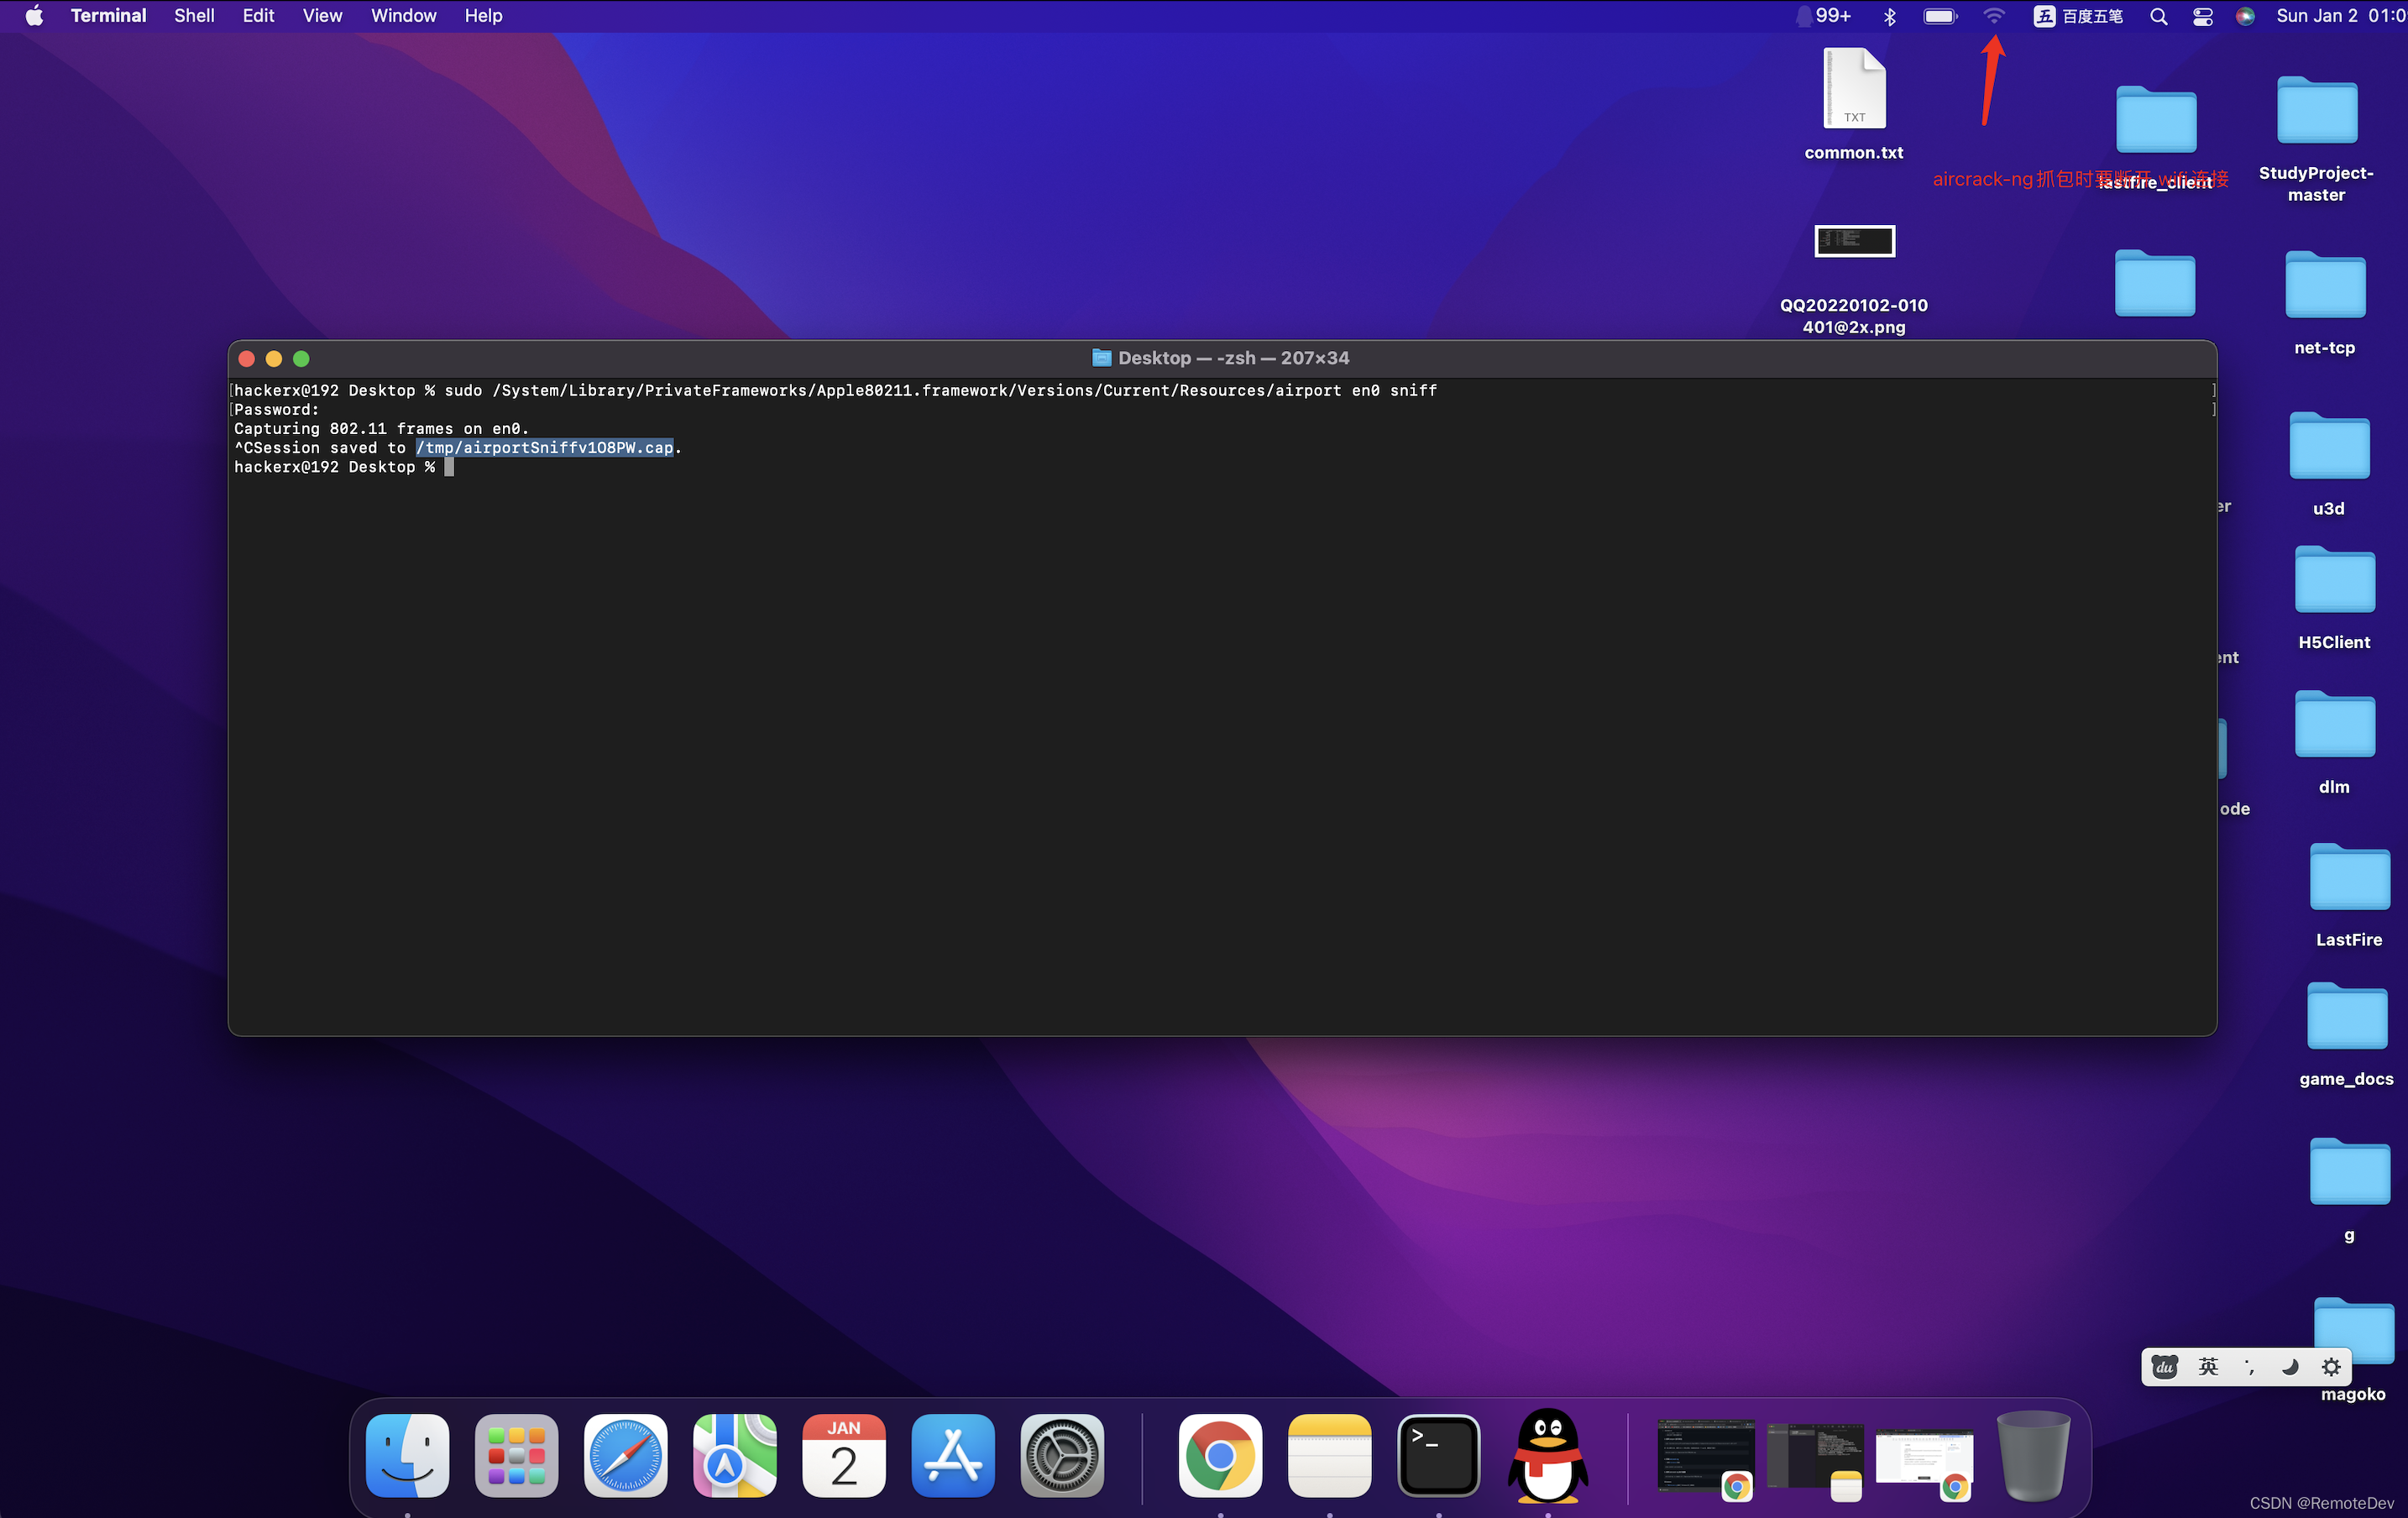The height and width of the screenshot is (1518, 2408).
Task: Open the Terminal application menu
Action: 108,16
